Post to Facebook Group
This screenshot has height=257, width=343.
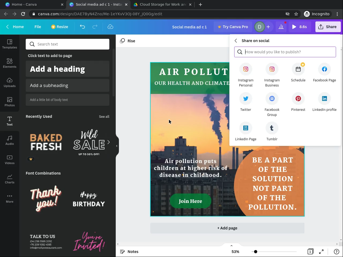pos(272,105)
